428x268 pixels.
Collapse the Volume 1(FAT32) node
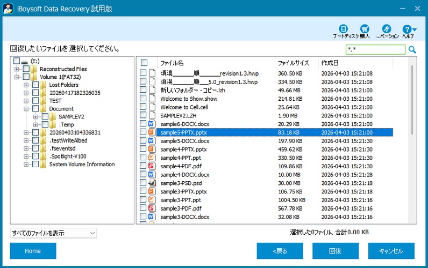click(17, 77)
